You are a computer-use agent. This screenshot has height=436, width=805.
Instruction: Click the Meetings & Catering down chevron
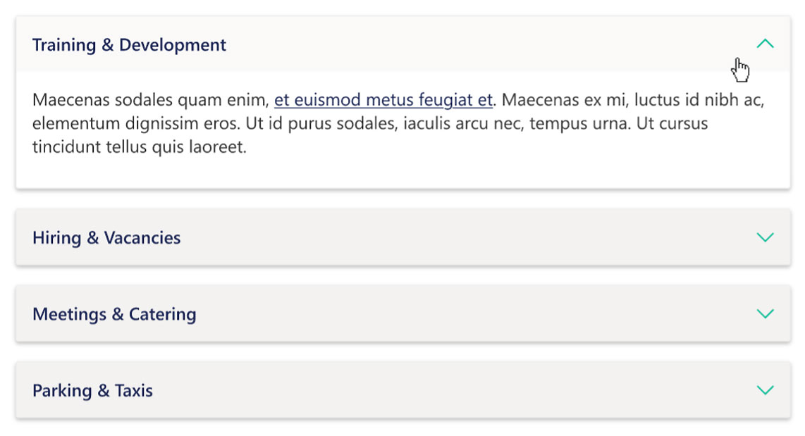click(765, 313)
